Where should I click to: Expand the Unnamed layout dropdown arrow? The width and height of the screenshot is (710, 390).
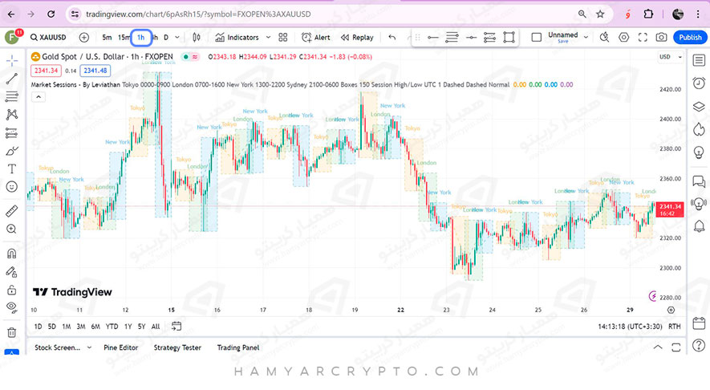pos(586,37)
